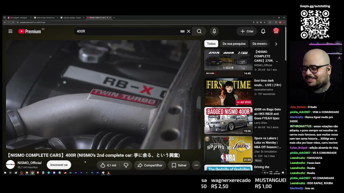Screen dimensions: 344x193
Task: Run search with the magnifier button
Action: (x=199, y=31)
